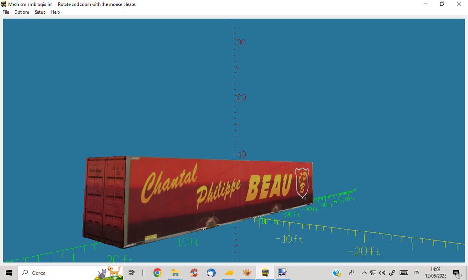Open the touch keyboard from the tray
The width and height of the screenshot is (468, 280).
(x=403, y=273)
